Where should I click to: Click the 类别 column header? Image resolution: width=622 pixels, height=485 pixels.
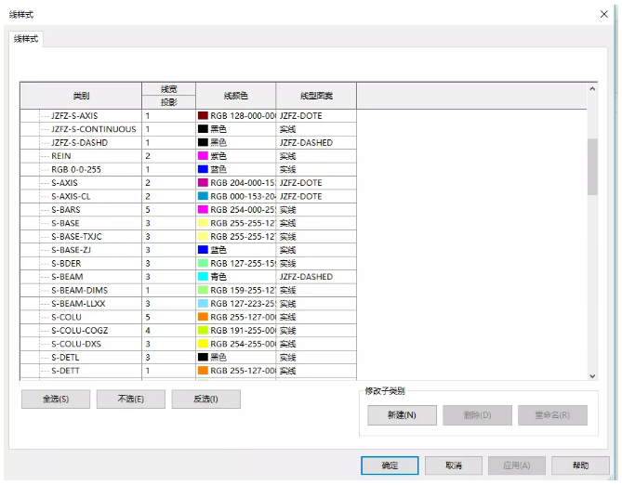81,96
